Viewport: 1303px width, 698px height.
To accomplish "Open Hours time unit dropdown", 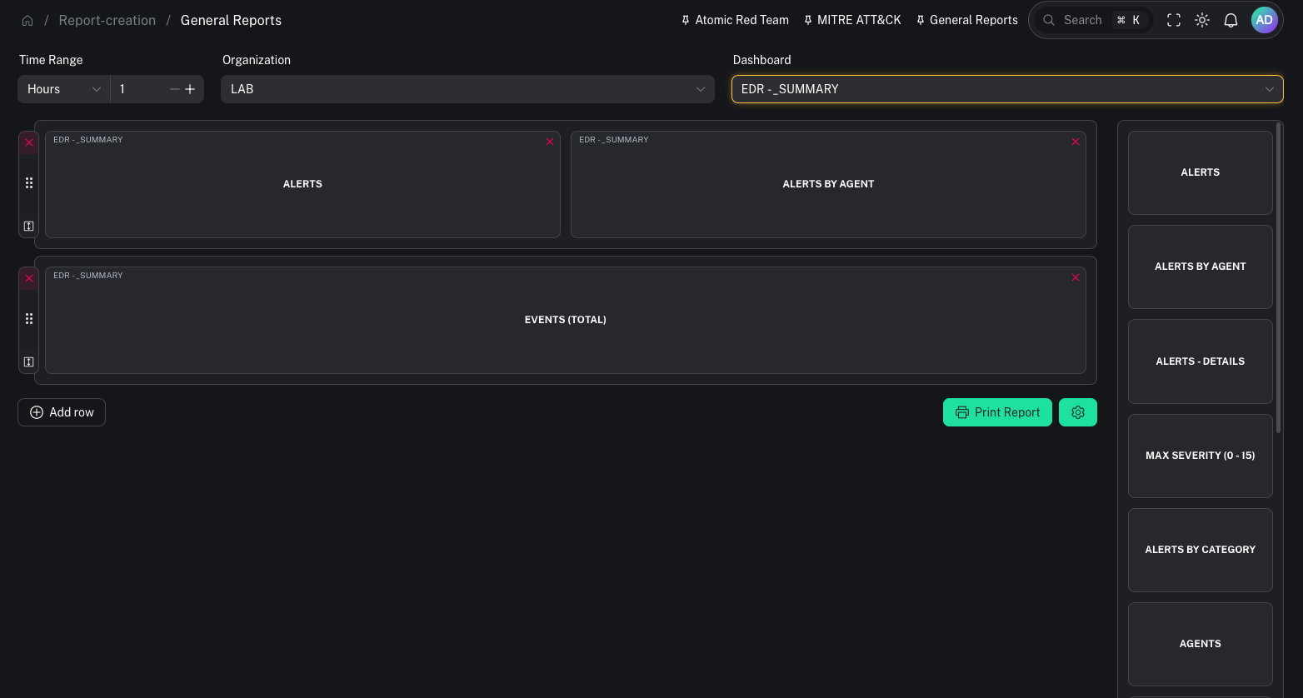I will [x=64, y=89].
